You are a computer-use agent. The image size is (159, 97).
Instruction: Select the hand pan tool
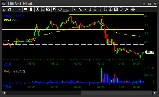pyautogui.click(x=60, y=9)
